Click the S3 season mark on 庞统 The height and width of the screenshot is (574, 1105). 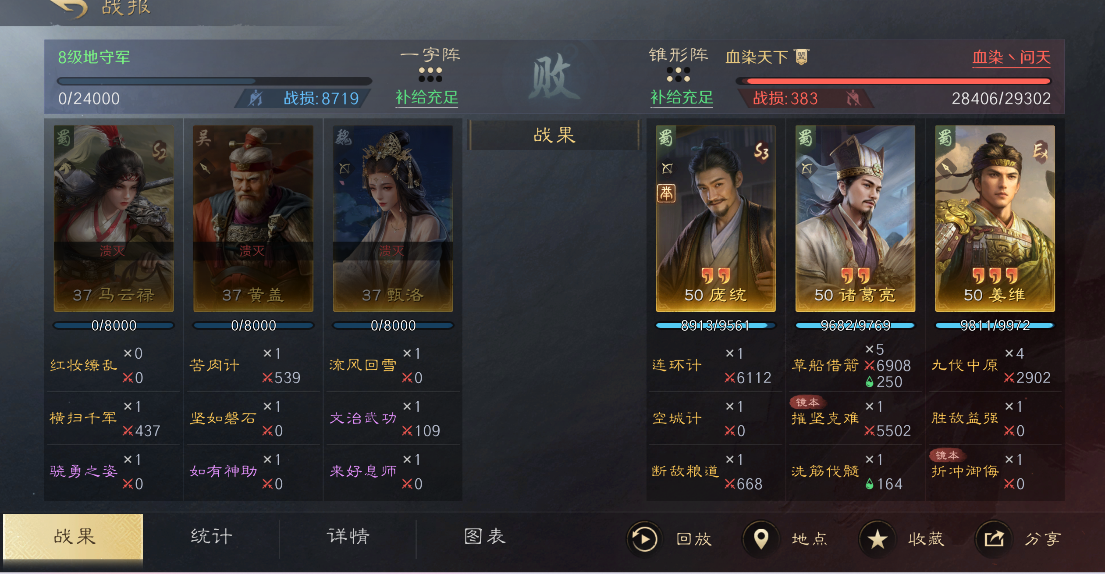click(761, 152)
